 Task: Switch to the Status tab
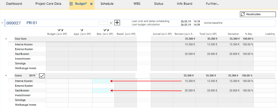[x=159, y=4]
